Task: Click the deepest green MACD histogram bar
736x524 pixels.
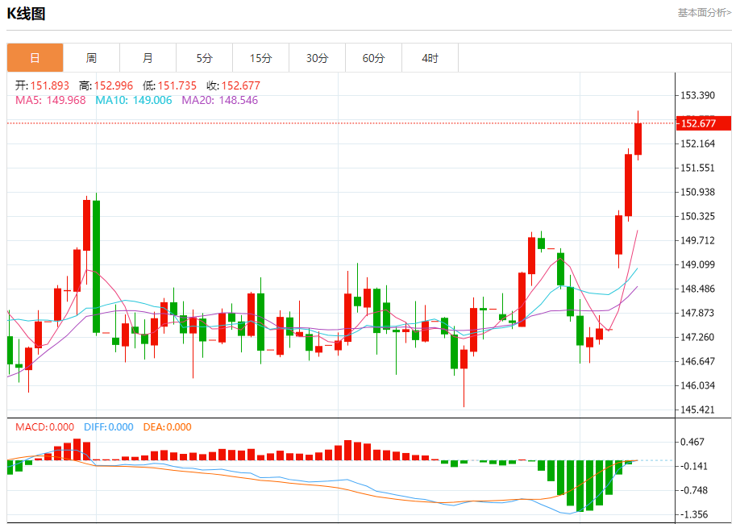Action: (x=580, y=486)
